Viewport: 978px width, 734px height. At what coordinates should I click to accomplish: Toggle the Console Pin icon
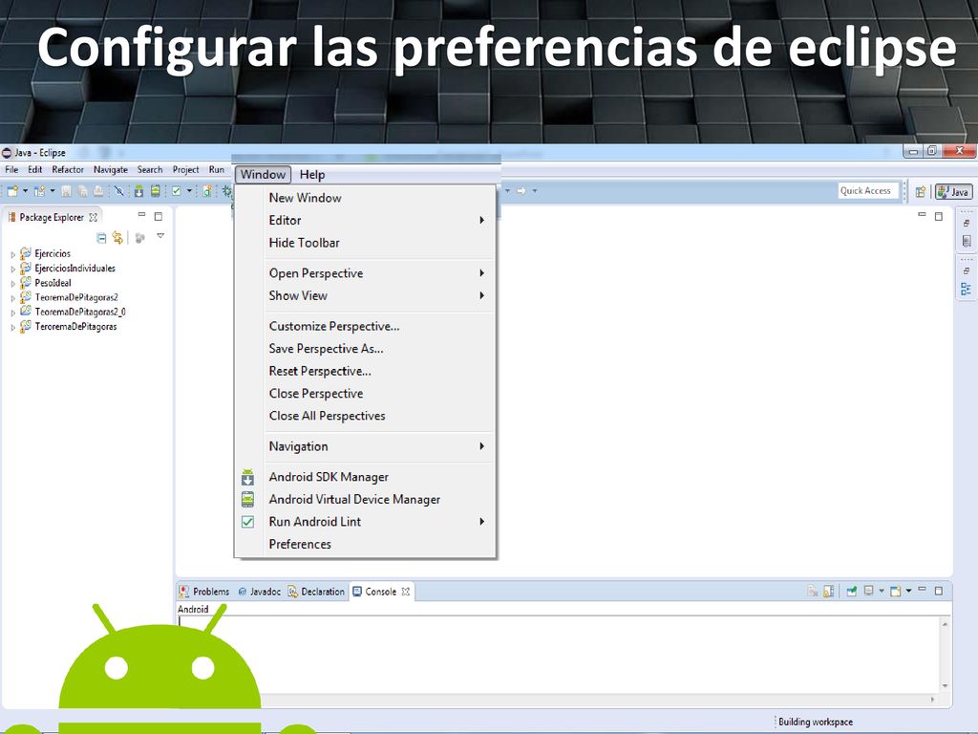click(x=851, y=591)
